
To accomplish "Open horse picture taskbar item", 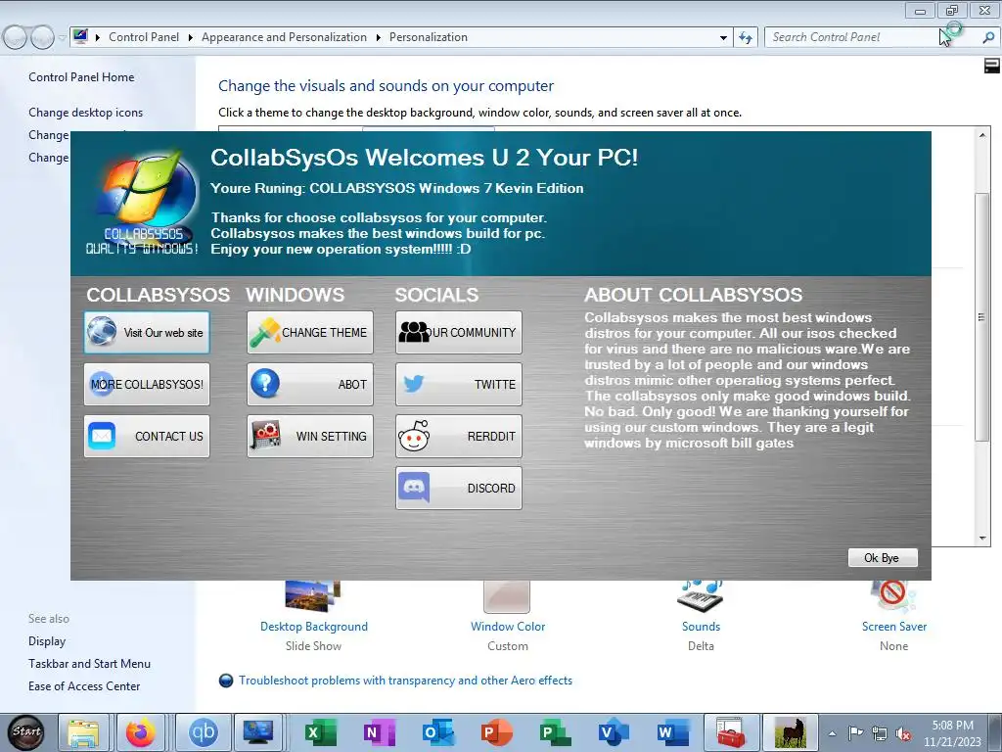I will pos(790,732).
